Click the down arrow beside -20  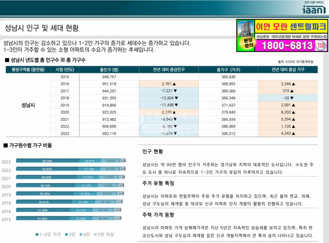(292, 98)
